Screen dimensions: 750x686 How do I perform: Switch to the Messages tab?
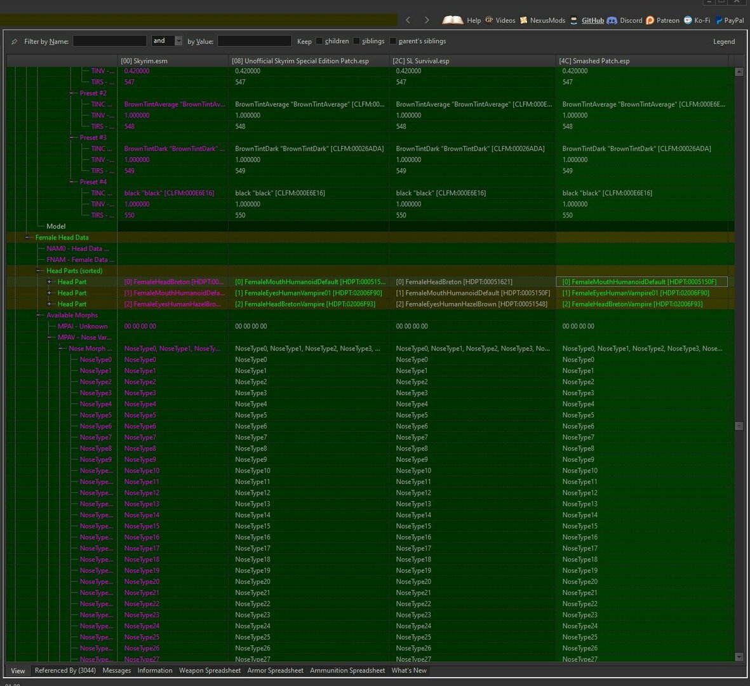click(x=117, y=671)
